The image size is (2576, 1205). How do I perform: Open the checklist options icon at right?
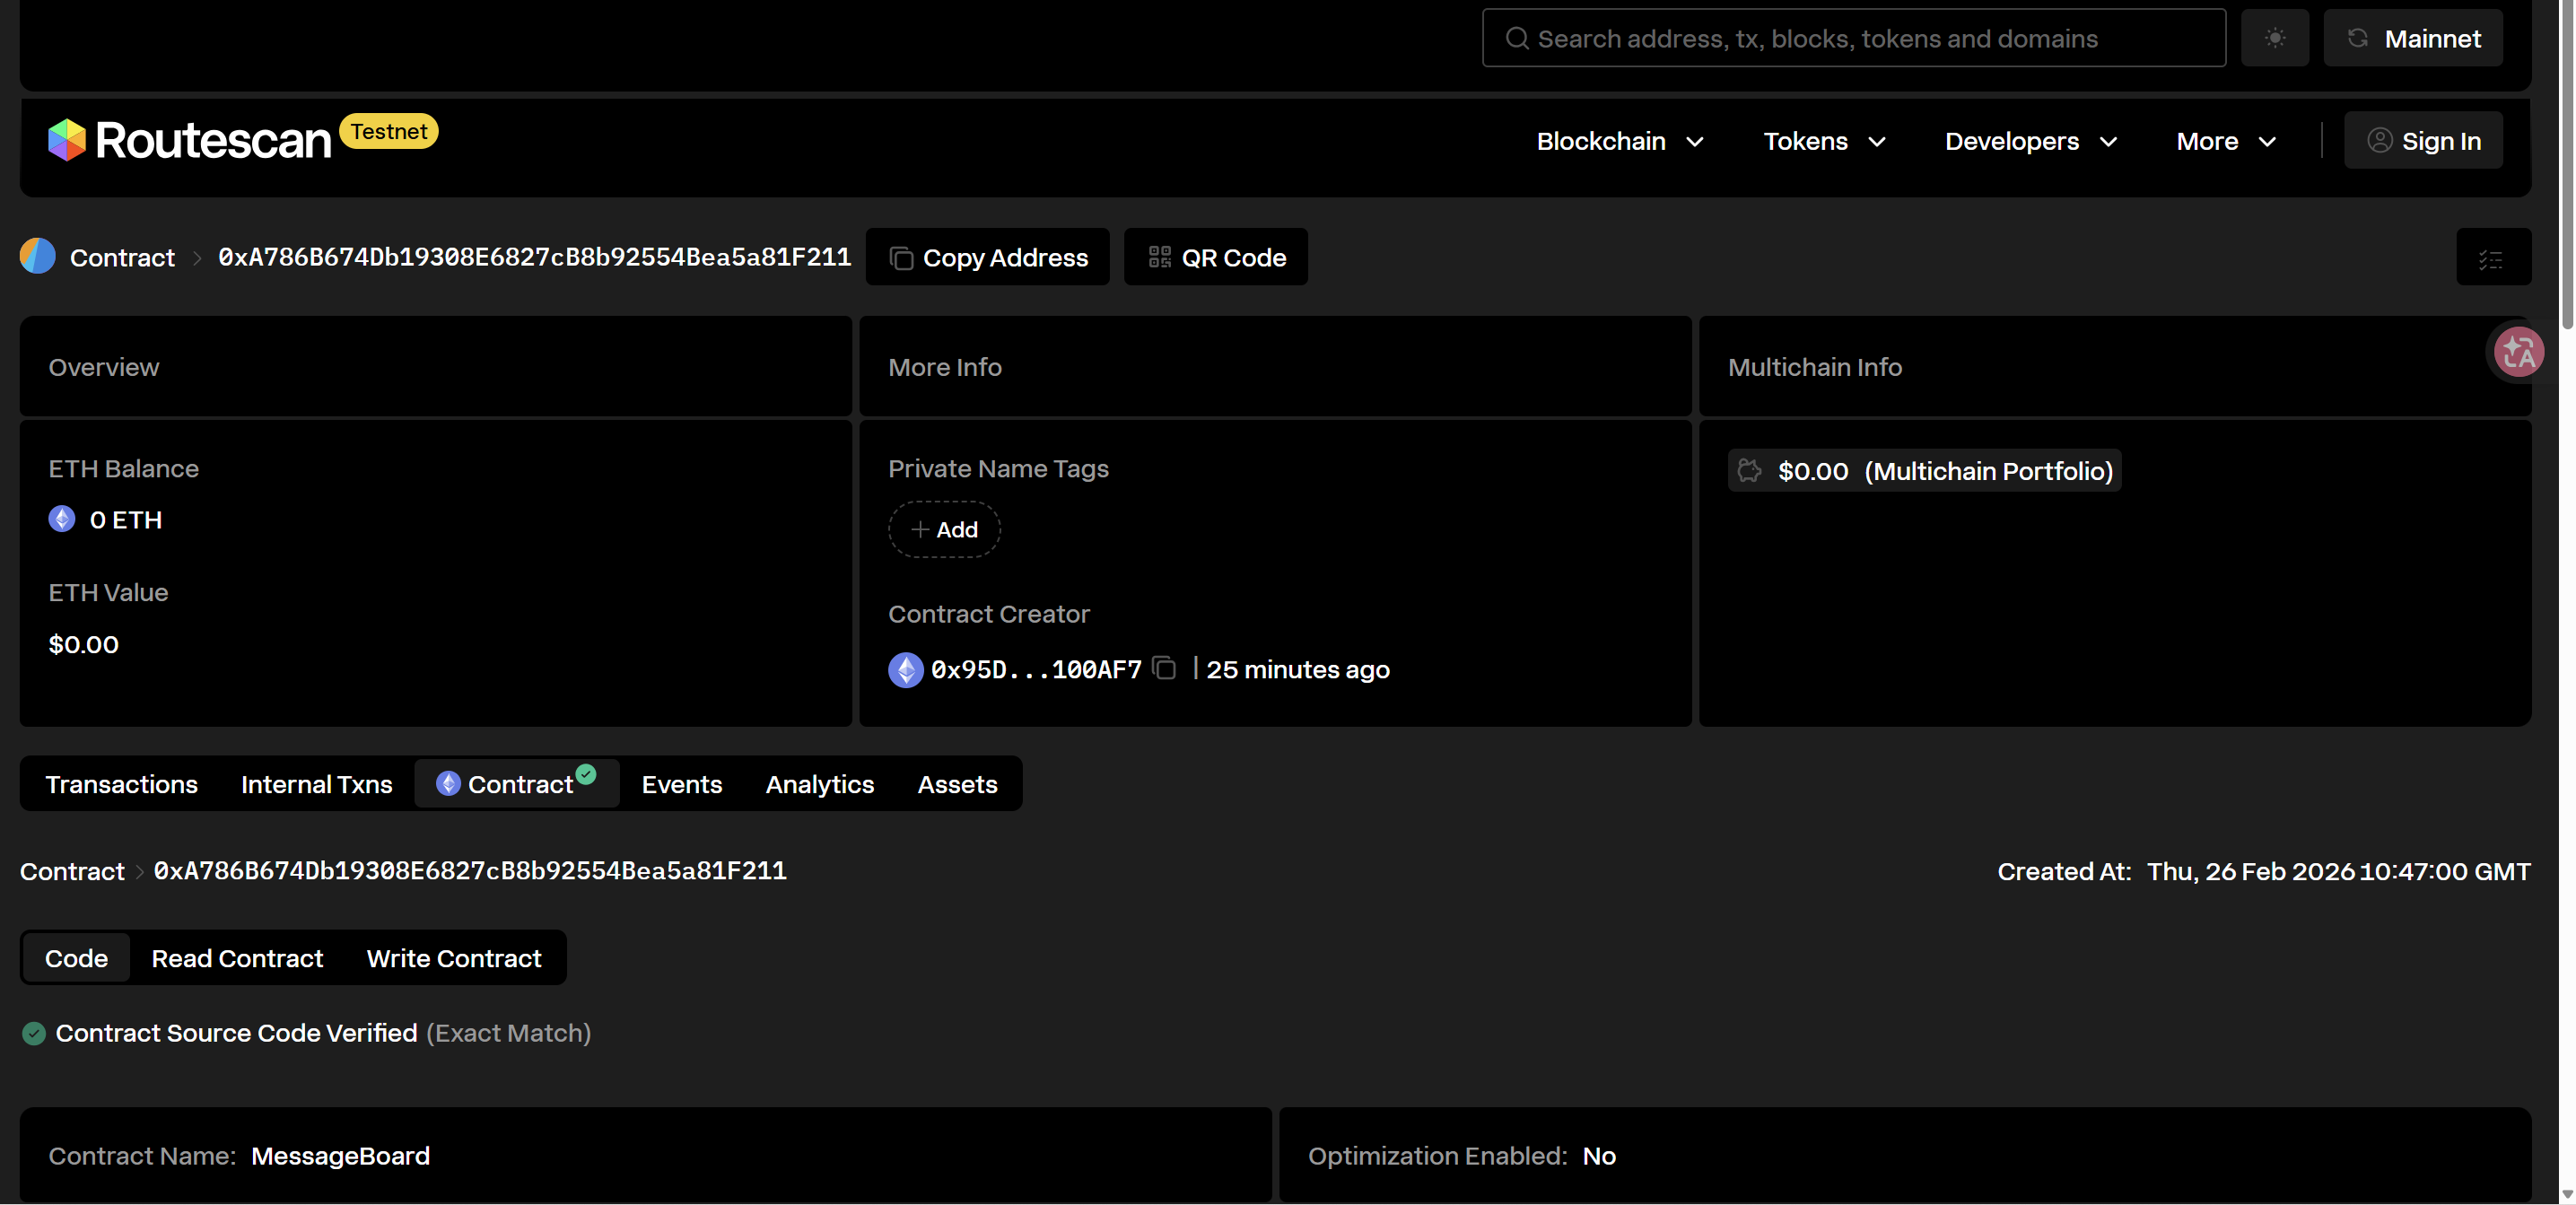[2491, 258]
